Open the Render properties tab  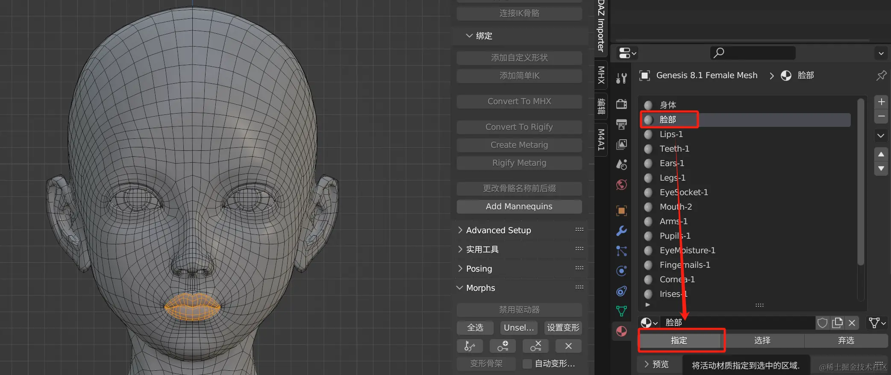point(621,104)
